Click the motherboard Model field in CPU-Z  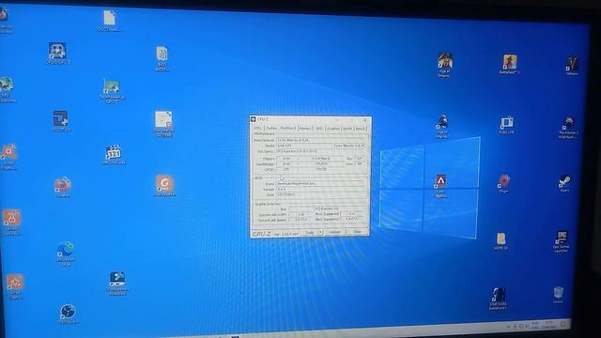(x=304, y=146)
